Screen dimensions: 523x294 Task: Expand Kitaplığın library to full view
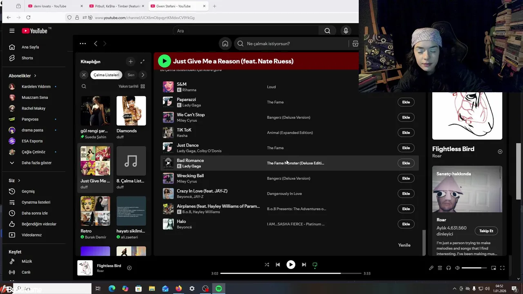pos(142,62)
